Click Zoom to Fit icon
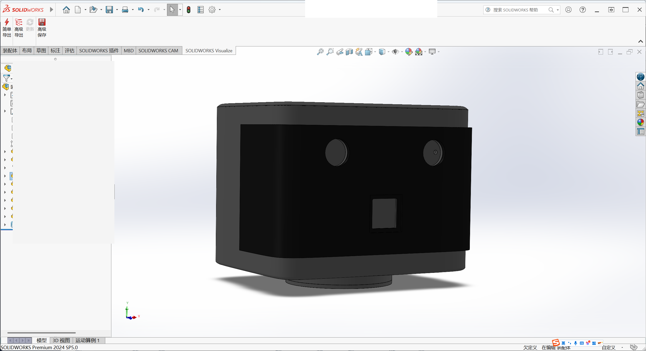The width and height of the screenshot is (646, 351). click(x=320, y=52)
